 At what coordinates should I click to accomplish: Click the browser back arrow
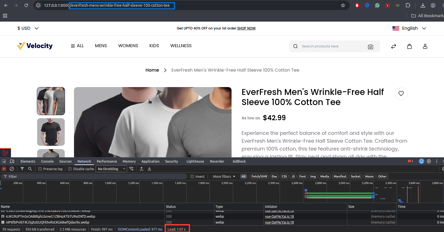tap(6, 5)
